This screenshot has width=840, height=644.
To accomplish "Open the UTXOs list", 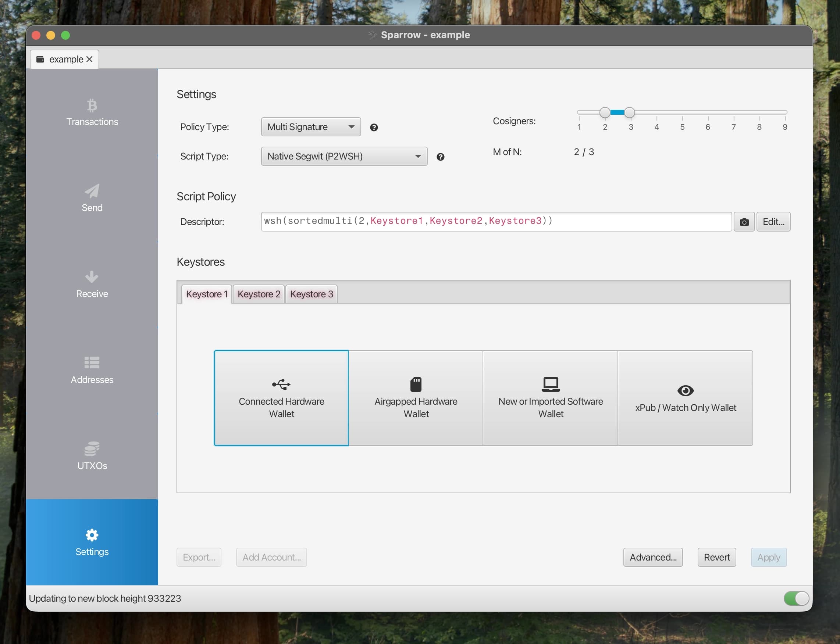I will click(x=92, y=456).
